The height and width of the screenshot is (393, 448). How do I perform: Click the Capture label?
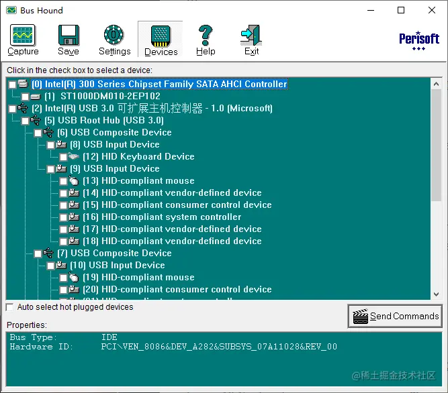click(x=23, y=52)
